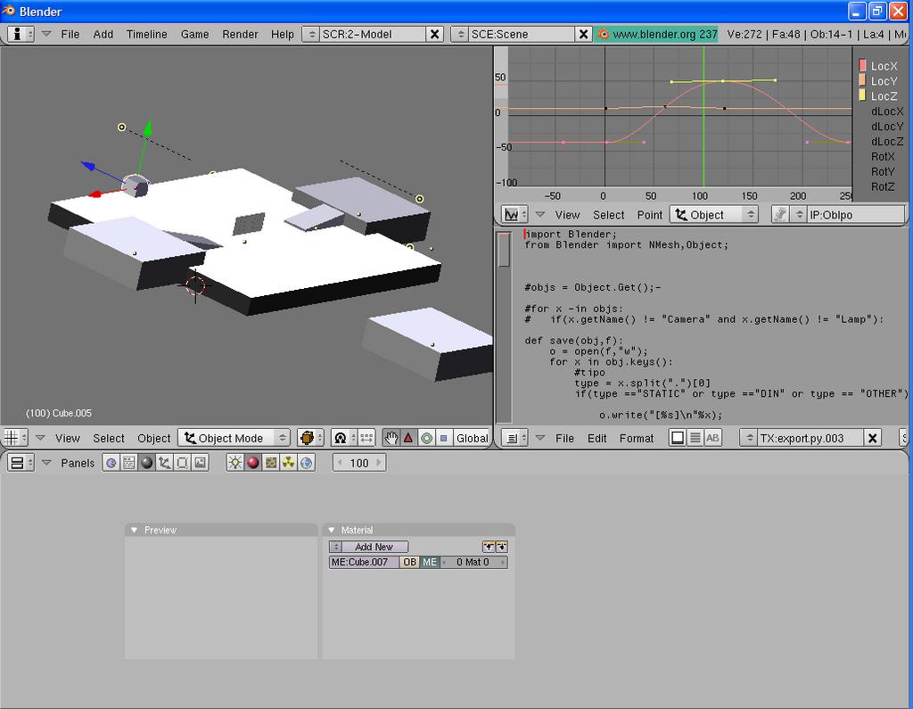Image resolution: width=913 pixels, height=709 pixels.
Task: Toggle full screen text display
Action: click(x=678, y=438)
